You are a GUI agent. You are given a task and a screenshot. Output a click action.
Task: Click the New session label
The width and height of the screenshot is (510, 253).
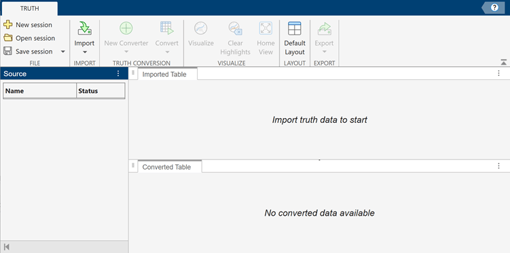34,24
